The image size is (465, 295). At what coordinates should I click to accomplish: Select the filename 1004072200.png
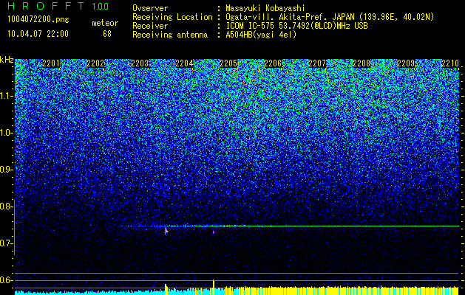(x=38, y=20)
